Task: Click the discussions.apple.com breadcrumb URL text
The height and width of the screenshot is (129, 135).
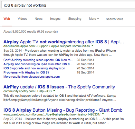Action: (47, 46)
